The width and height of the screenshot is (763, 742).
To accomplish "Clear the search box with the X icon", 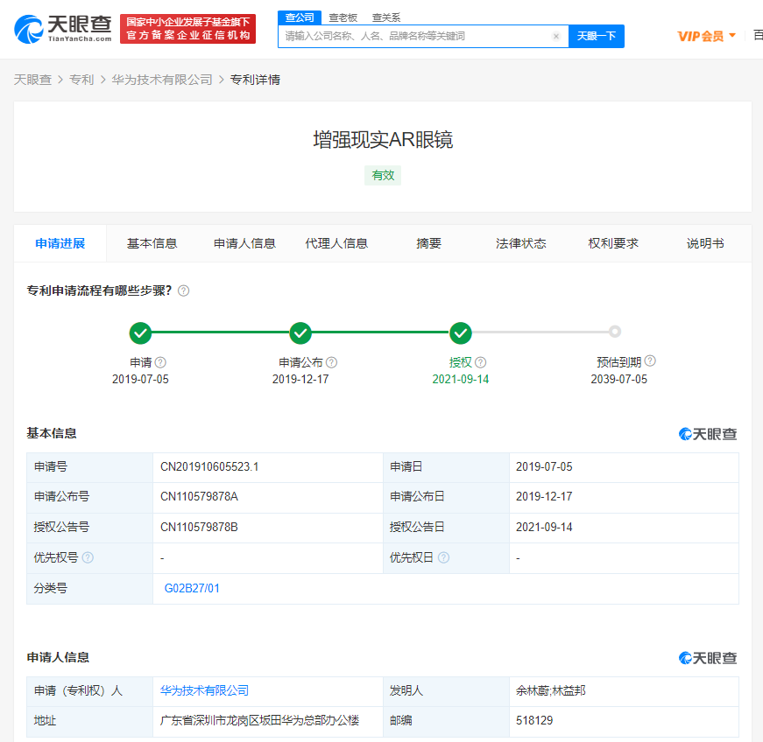I will click(x=556, y=37).
